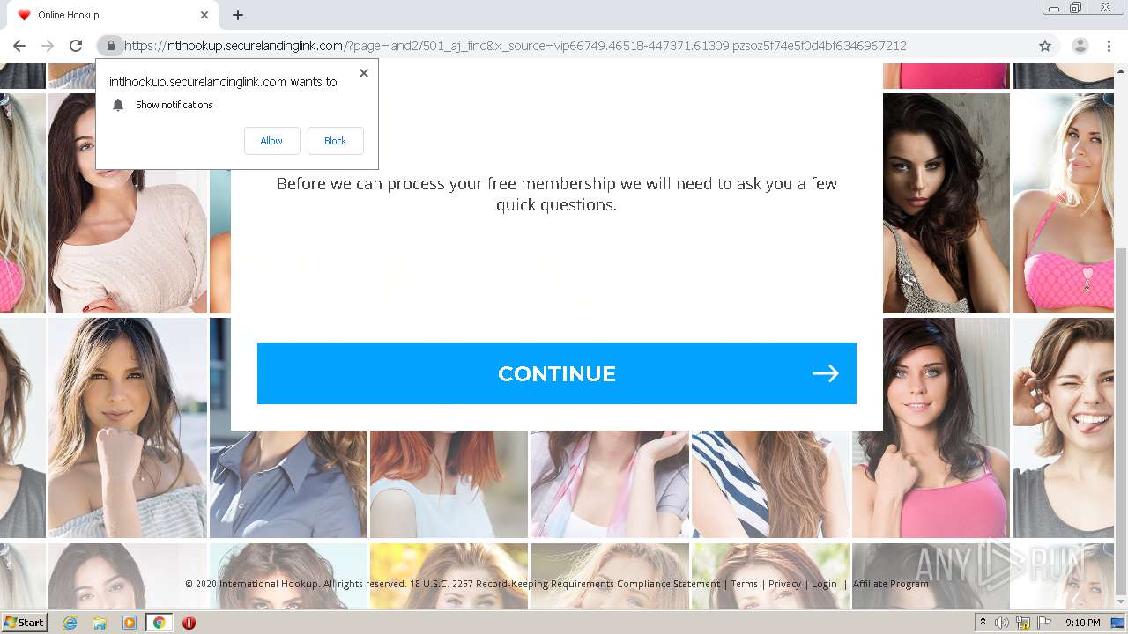Open the Login link in footer
1128x634 pixels.
824,584
